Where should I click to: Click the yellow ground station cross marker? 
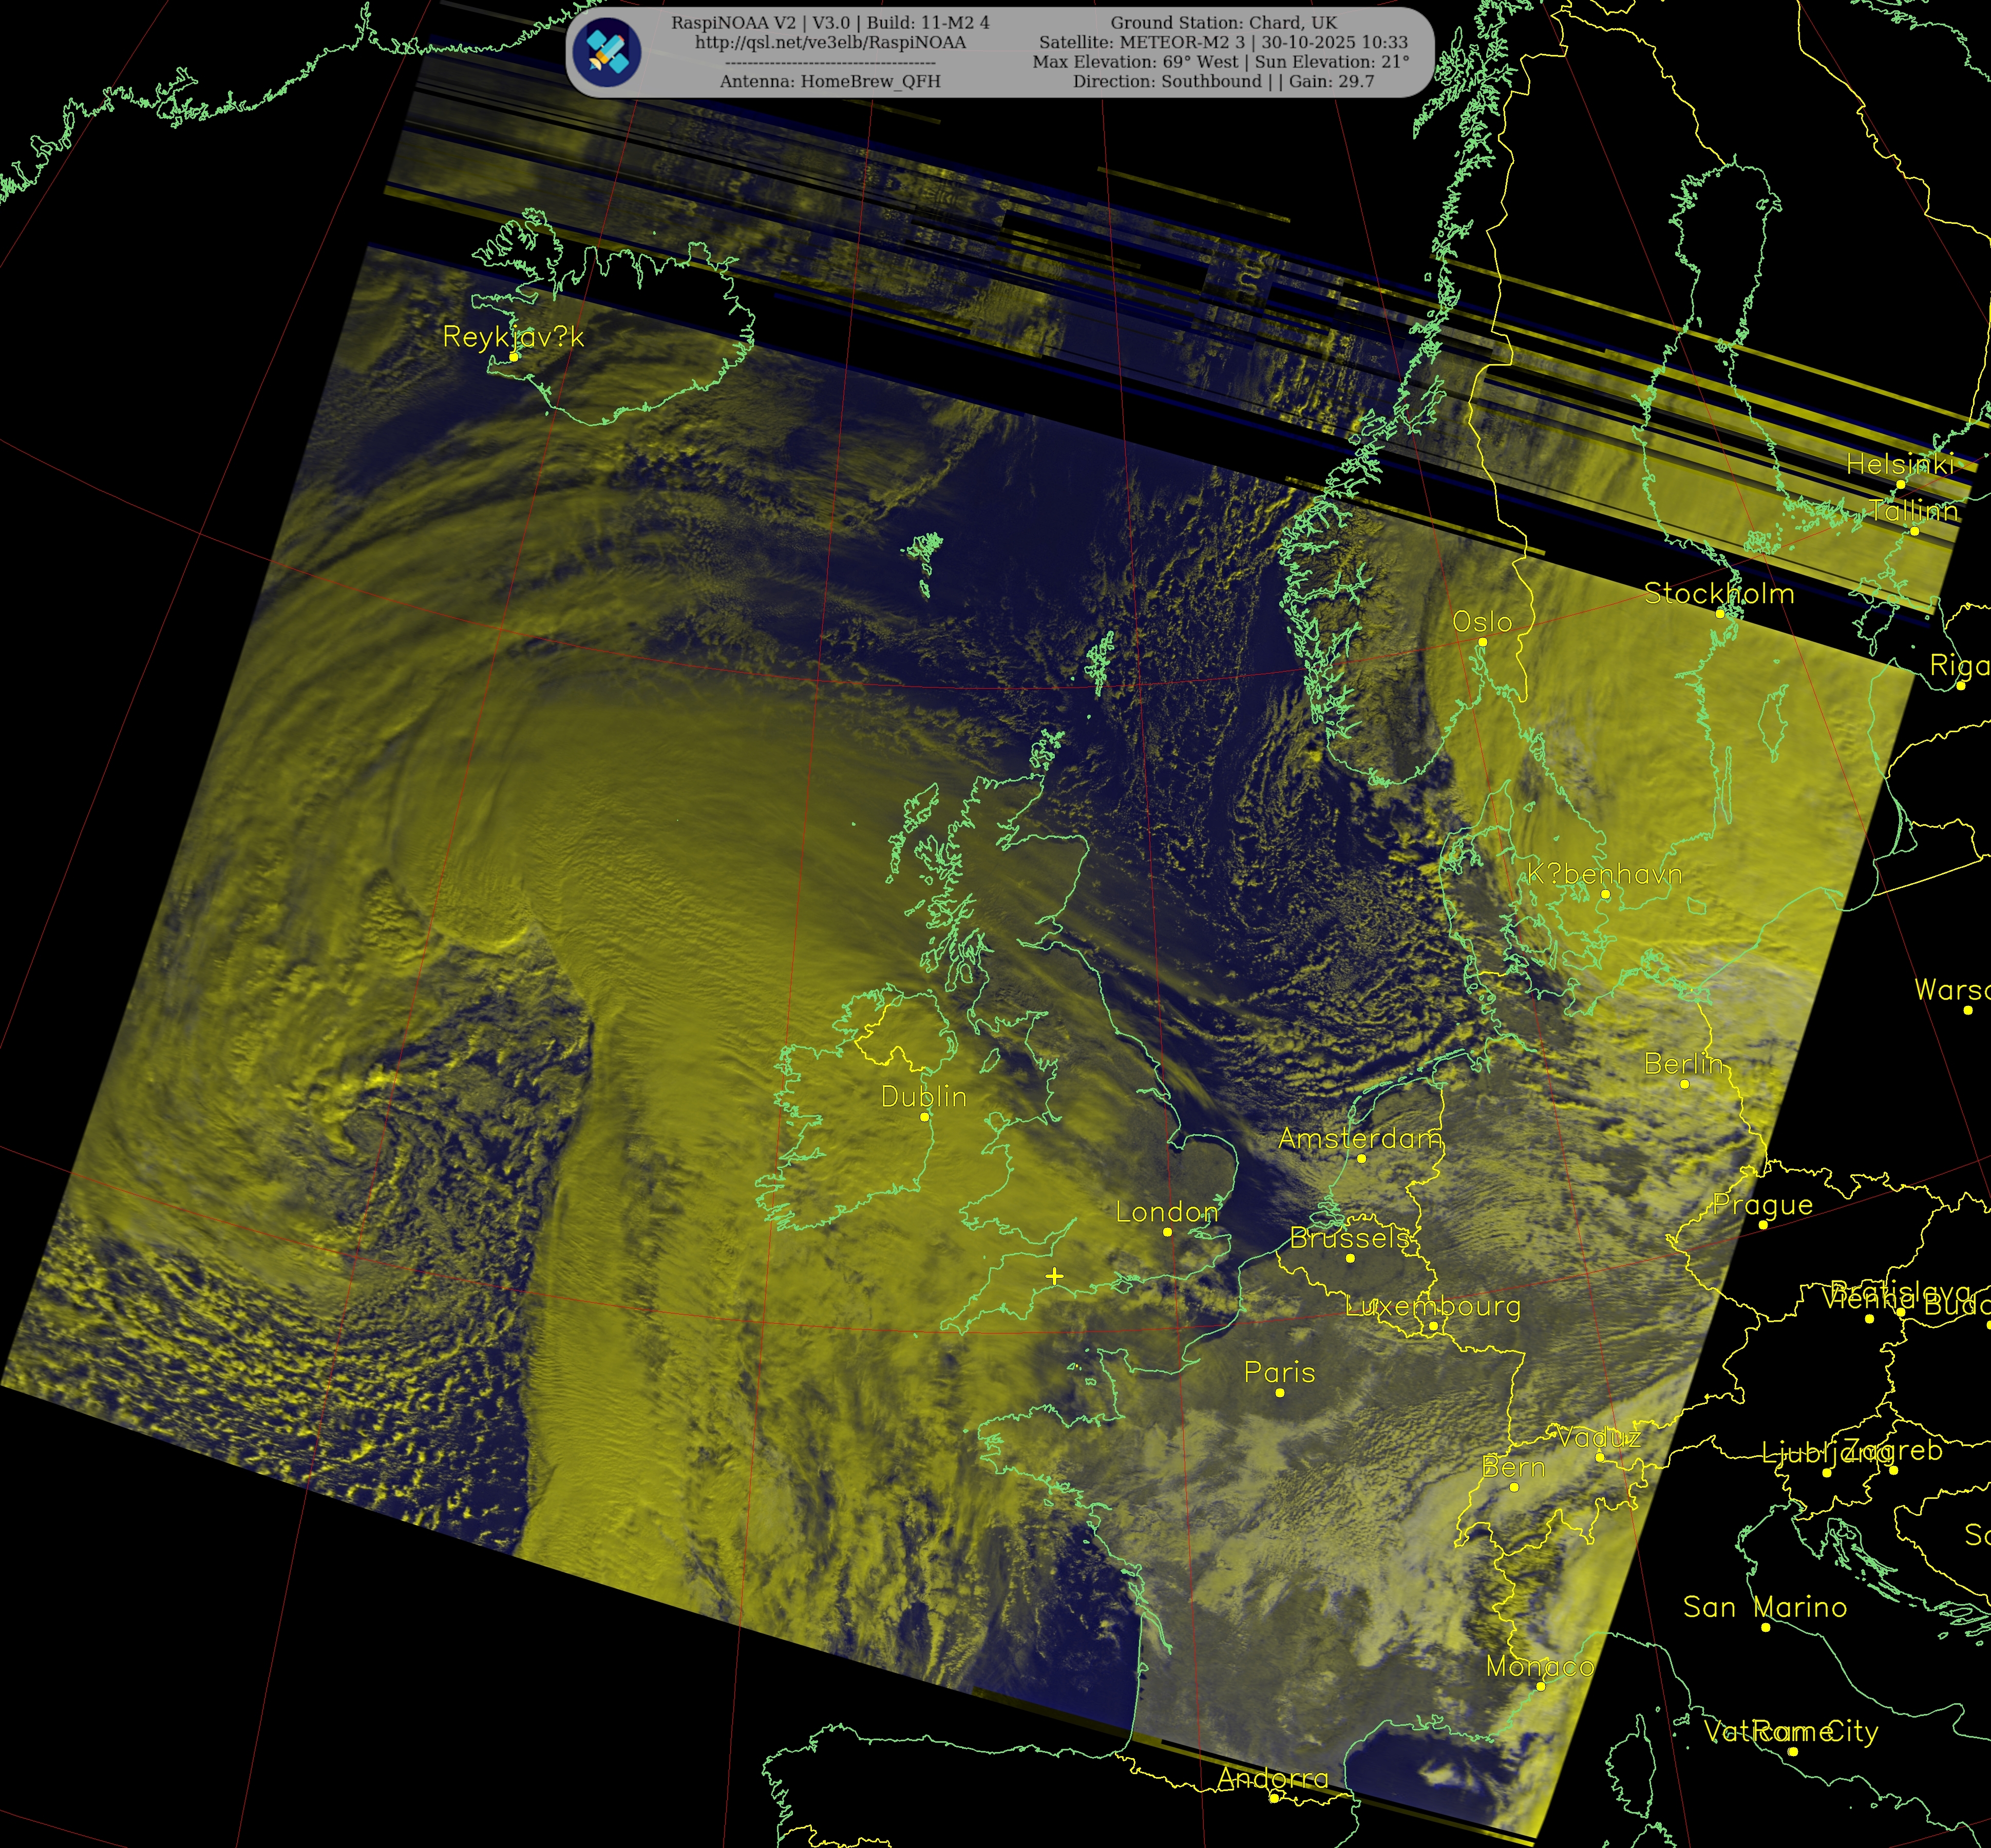click(x=1054, y=1276)
